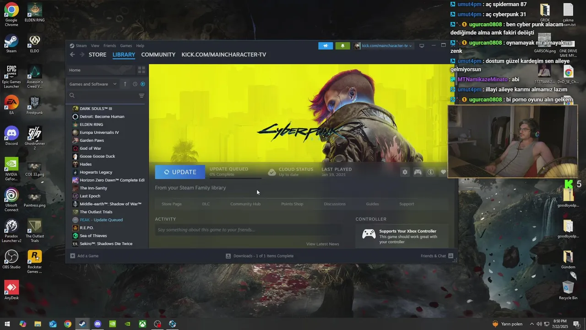Switch to the STORE tab
Image resolution: width=586 pixels, height=330 pixels.
98,55
